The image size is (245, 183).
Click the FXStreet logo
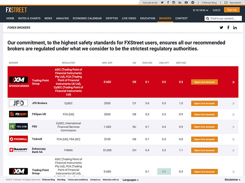[x=16, y=10]
